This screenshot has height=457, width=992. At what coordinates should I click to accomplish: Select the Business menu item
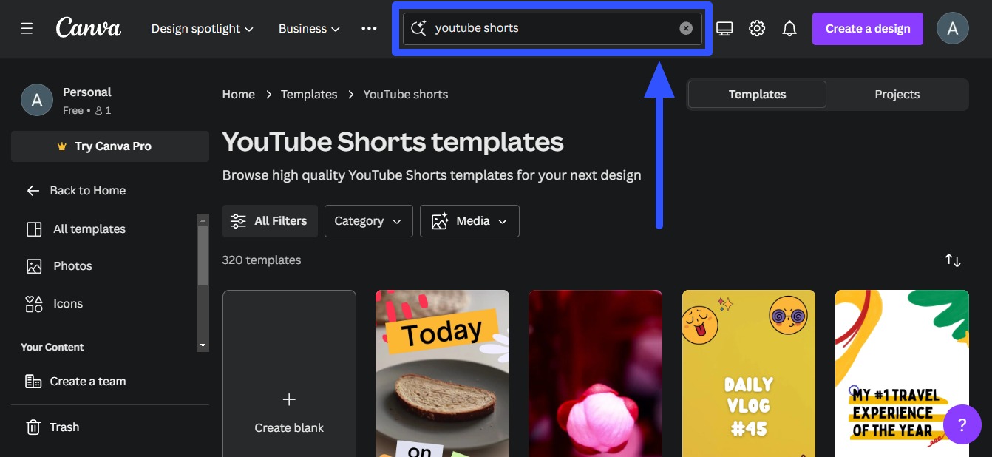308,28
